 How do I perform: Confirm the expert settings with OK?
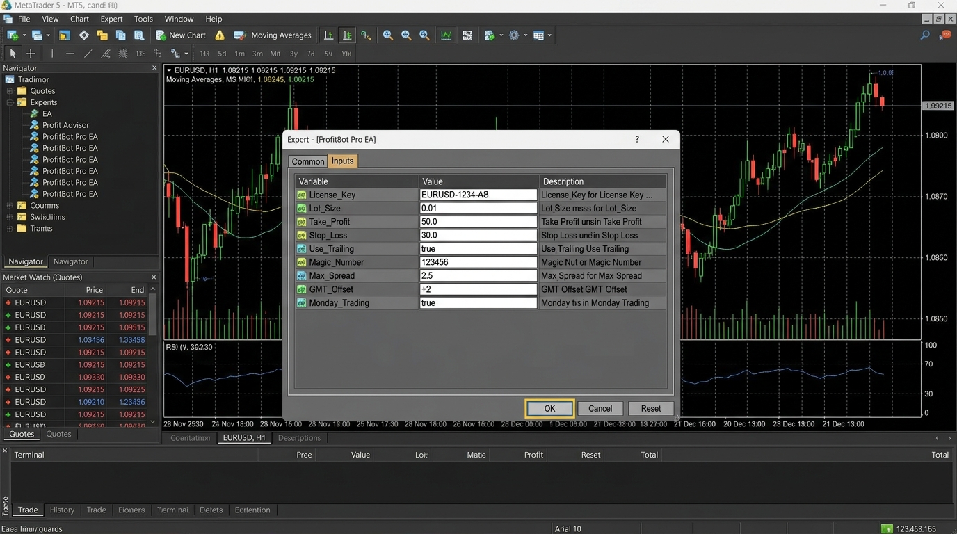[x=549, y=408]
